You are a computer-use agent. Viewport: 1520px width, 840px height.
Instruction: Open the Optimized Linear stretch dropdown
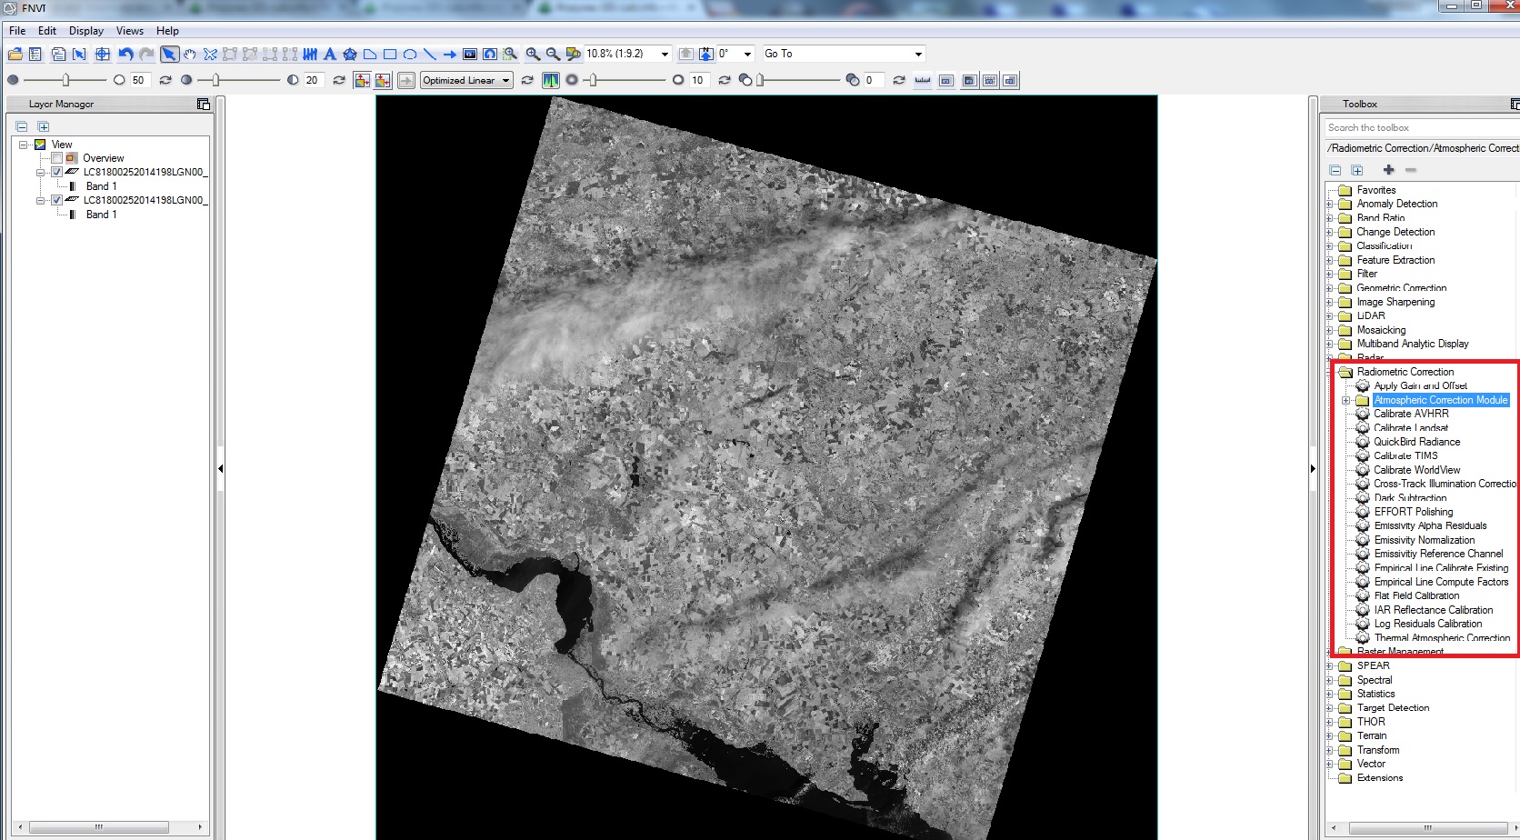coord(505,81)
